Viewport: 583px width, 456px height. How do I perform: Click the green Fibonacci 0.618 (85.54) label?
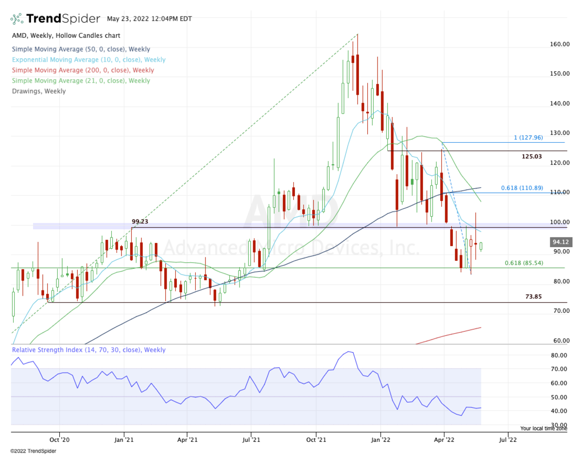[x=524, y=263]
